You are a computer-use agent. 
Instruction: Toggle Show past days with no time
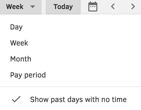click(70, 99)
